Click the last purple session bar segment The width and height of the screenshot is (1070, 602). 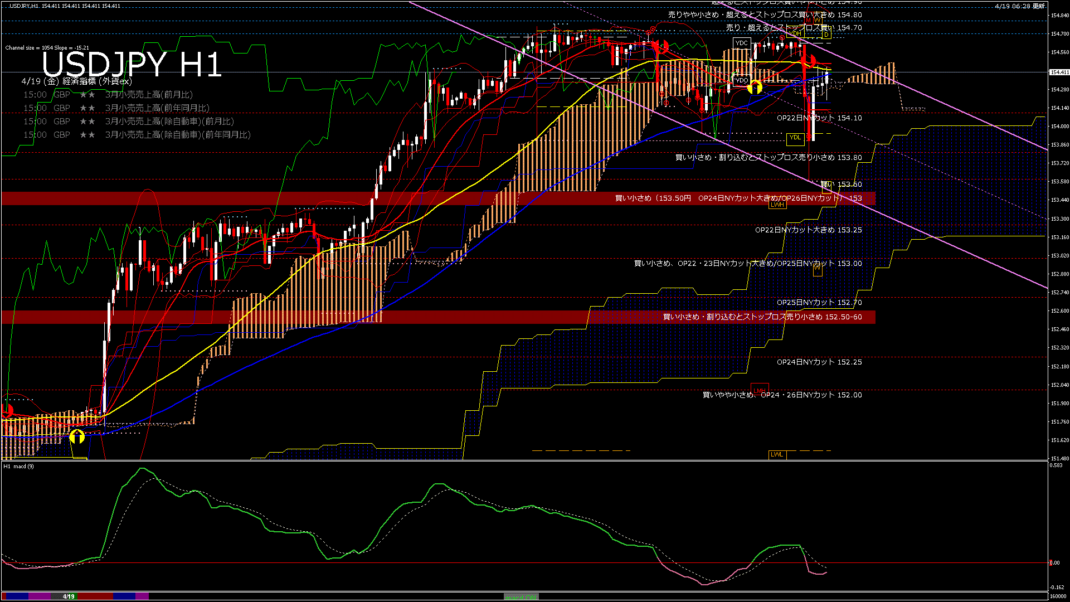point(142,596)
